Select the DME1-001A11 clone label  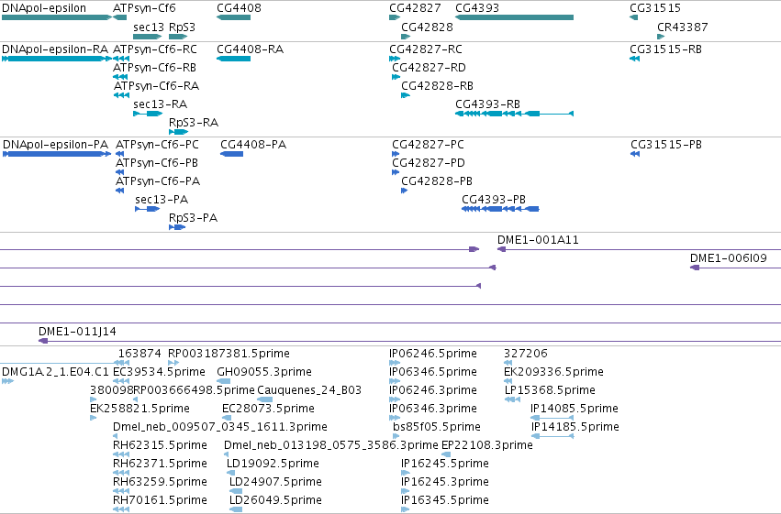click(x=538, y=240)
